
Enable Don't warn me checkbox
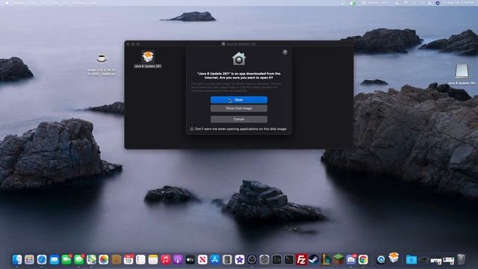coord(192,129)
